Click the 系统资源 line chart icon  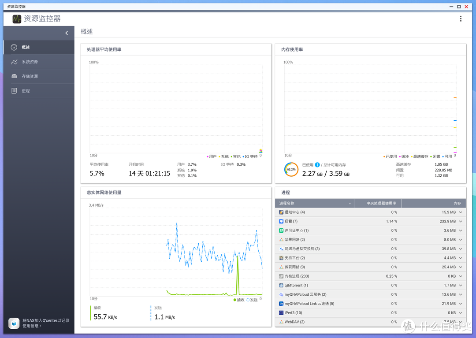click(14, 62)
